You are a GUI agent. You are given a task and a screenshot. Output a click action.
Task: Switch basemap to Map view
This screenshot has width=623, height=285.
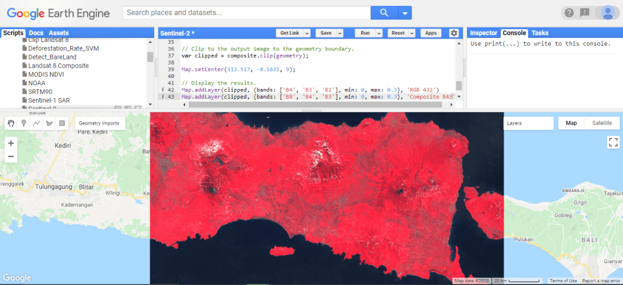pos(571,123)
